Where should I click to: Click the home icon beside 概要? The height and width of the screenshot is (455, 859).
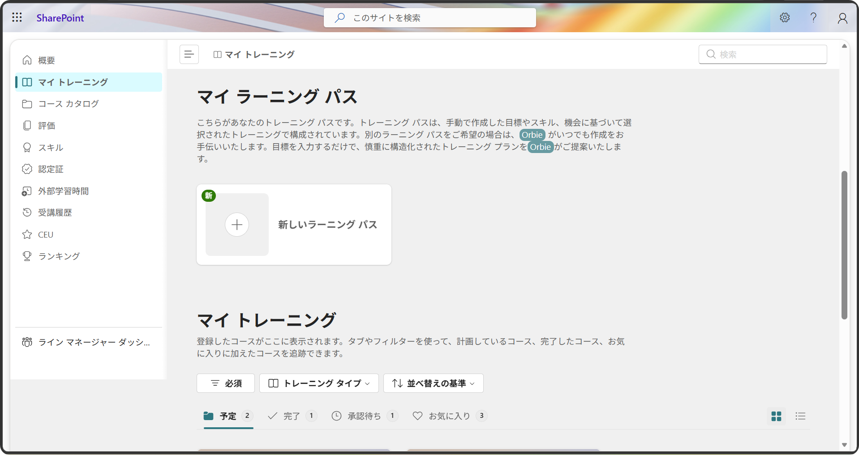pos(27,60)
